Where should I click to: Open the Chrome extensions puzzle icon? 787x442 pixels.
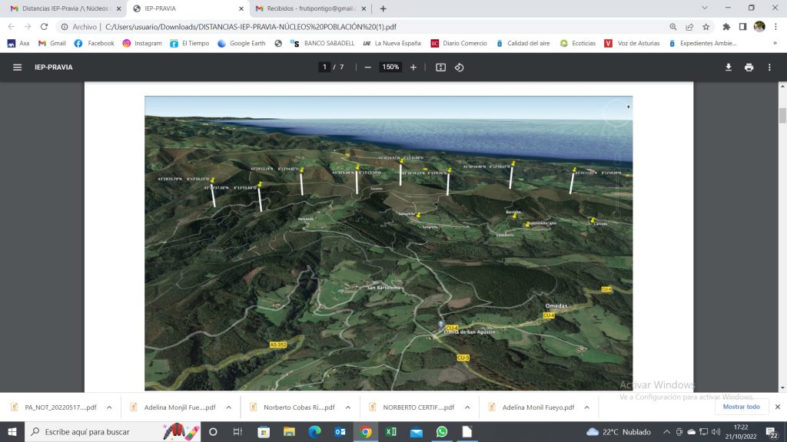pos(726,26)
